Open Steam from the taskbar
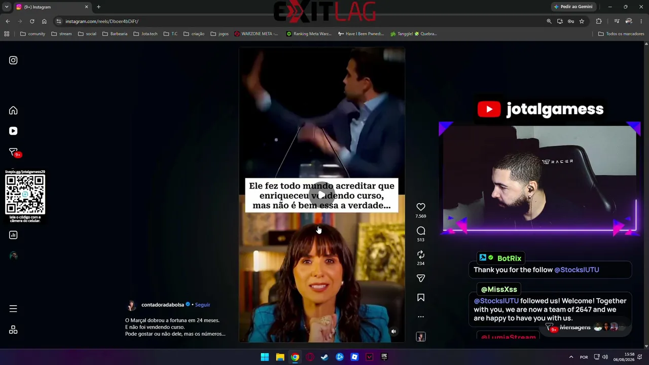The image size is (649, 365). 324,357
